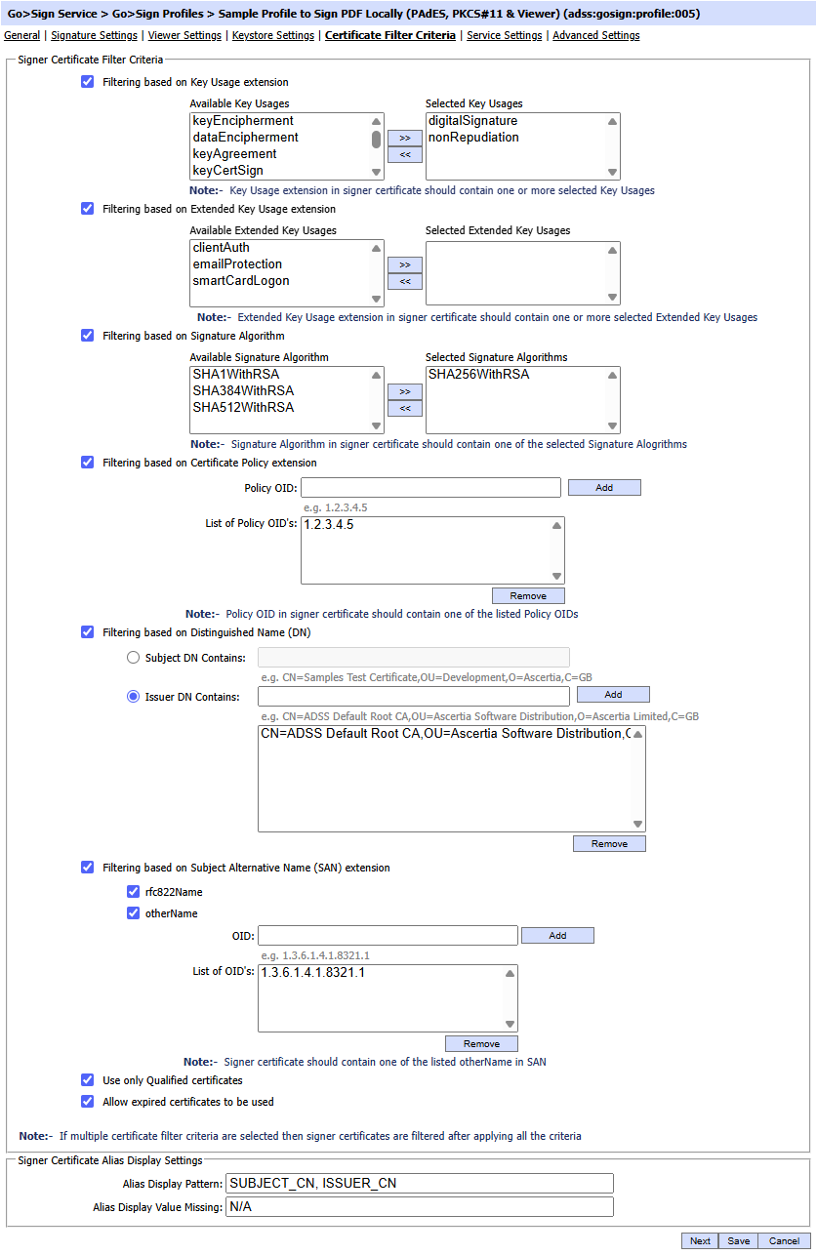Uncheck Filtering based on Key Usage extension

pos(88,82)
